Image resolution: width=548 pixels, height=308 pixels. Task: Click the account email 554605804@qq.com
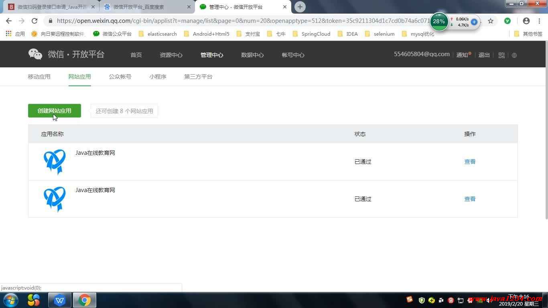pos(422,54)
